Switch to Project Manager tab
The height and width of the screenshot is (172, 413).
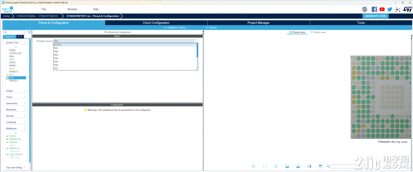pos(259,23)
